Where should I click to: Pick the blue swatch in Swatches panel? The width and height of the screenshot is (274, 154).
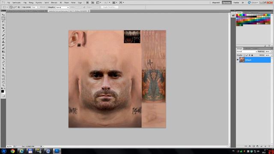(x=244, y=15)
